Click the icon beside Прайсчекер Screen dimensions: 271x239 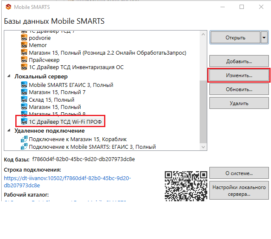[24, 60]
